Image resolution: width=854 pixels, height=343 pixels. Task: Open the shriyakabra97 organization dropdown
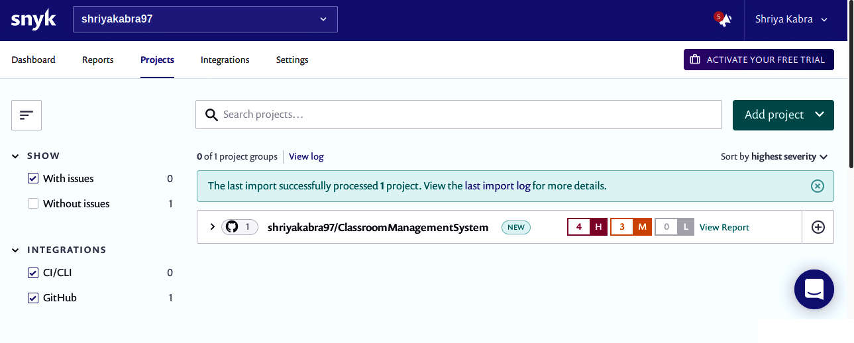205,19
